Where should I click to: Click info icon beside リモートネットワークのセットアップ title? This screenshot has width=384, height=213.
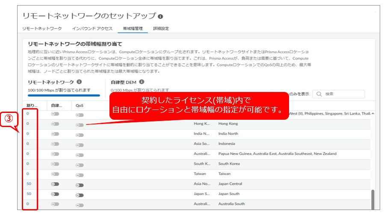click(x=160, y=17)
